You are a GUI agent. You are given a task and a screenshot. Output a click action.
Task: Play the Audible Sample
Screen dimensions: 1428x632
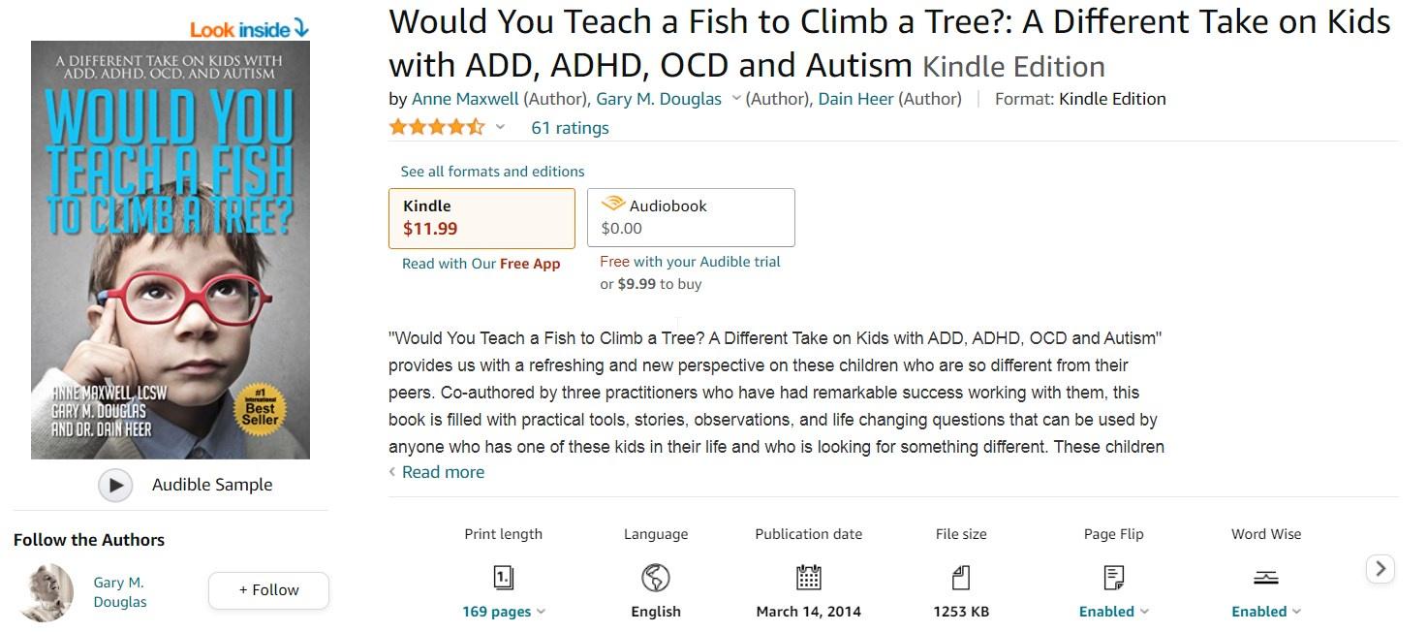coord(115,485)
